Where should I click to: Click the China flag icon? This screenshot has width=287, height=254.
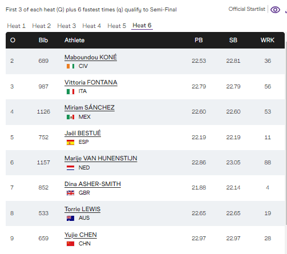coord(70,244)
